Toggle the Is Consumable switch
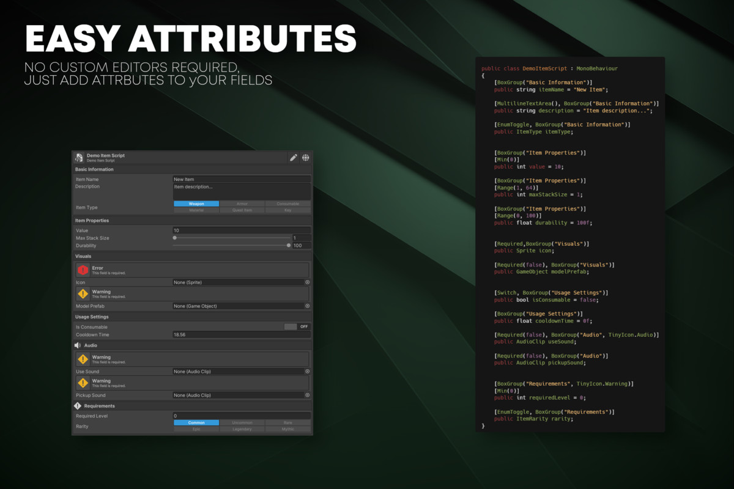The height and width of the screenshot is (489, 734). (x=297, y=326)
